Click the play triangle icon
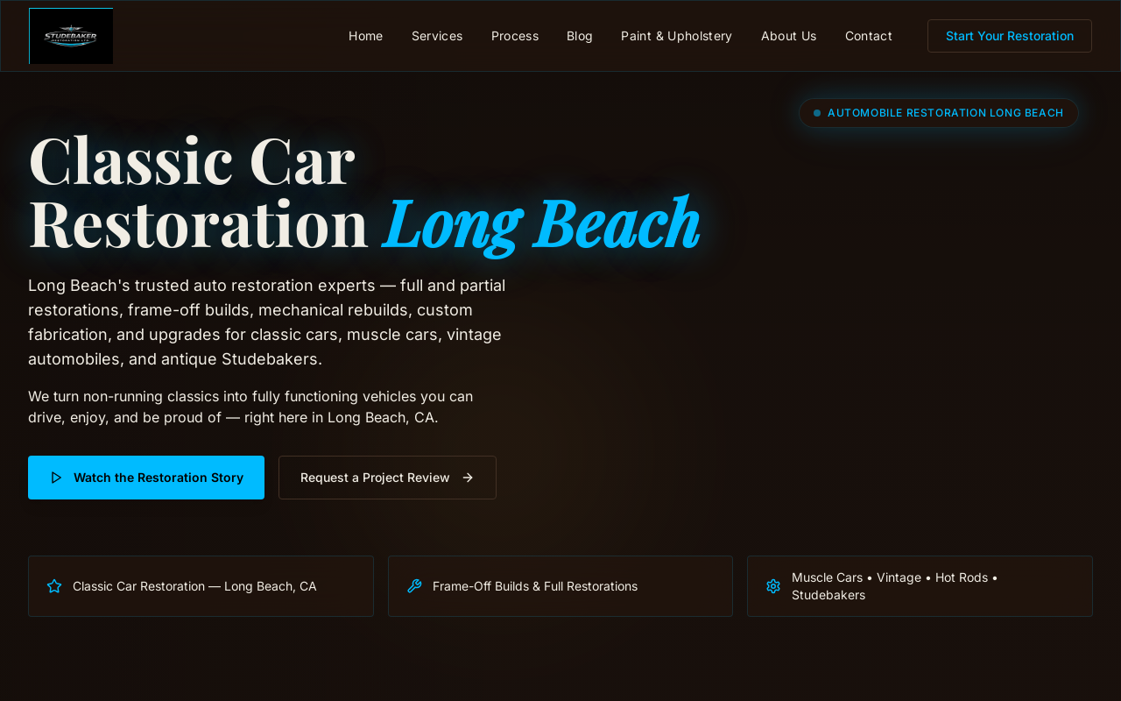Screen dimensions: 1121x701 point(56,478)
